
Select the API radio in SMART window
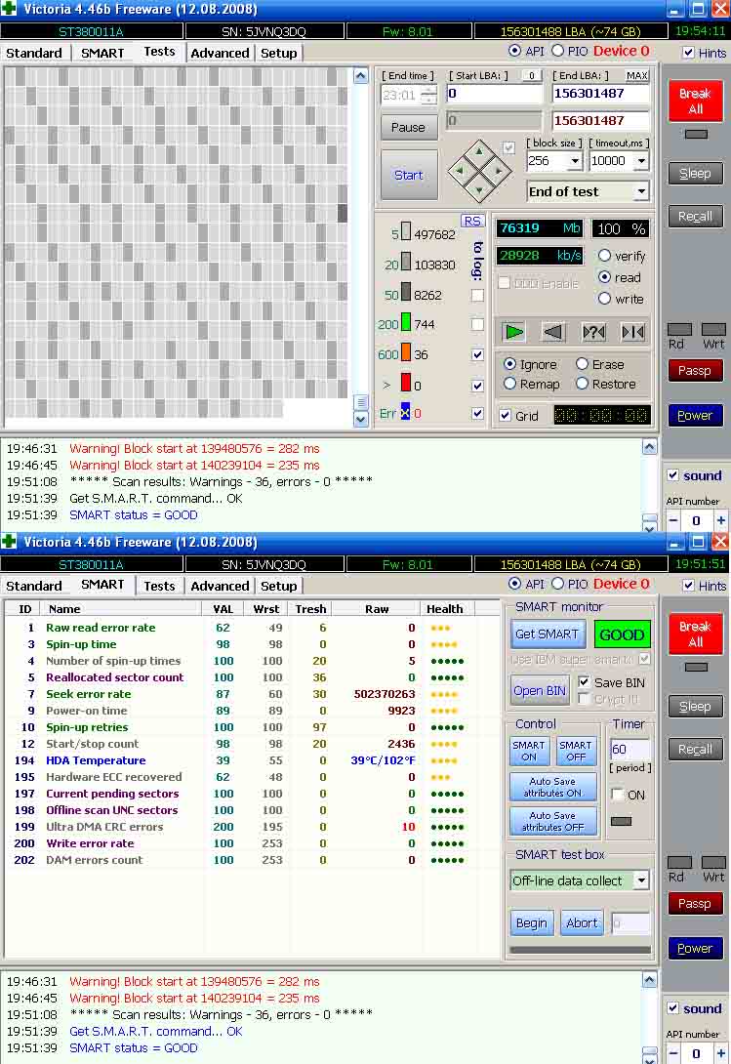point(514,584)
